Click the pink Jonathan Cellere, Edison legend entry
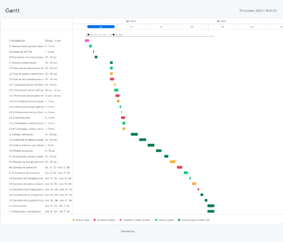Screen dimensions: 283x242 (135, 220)
